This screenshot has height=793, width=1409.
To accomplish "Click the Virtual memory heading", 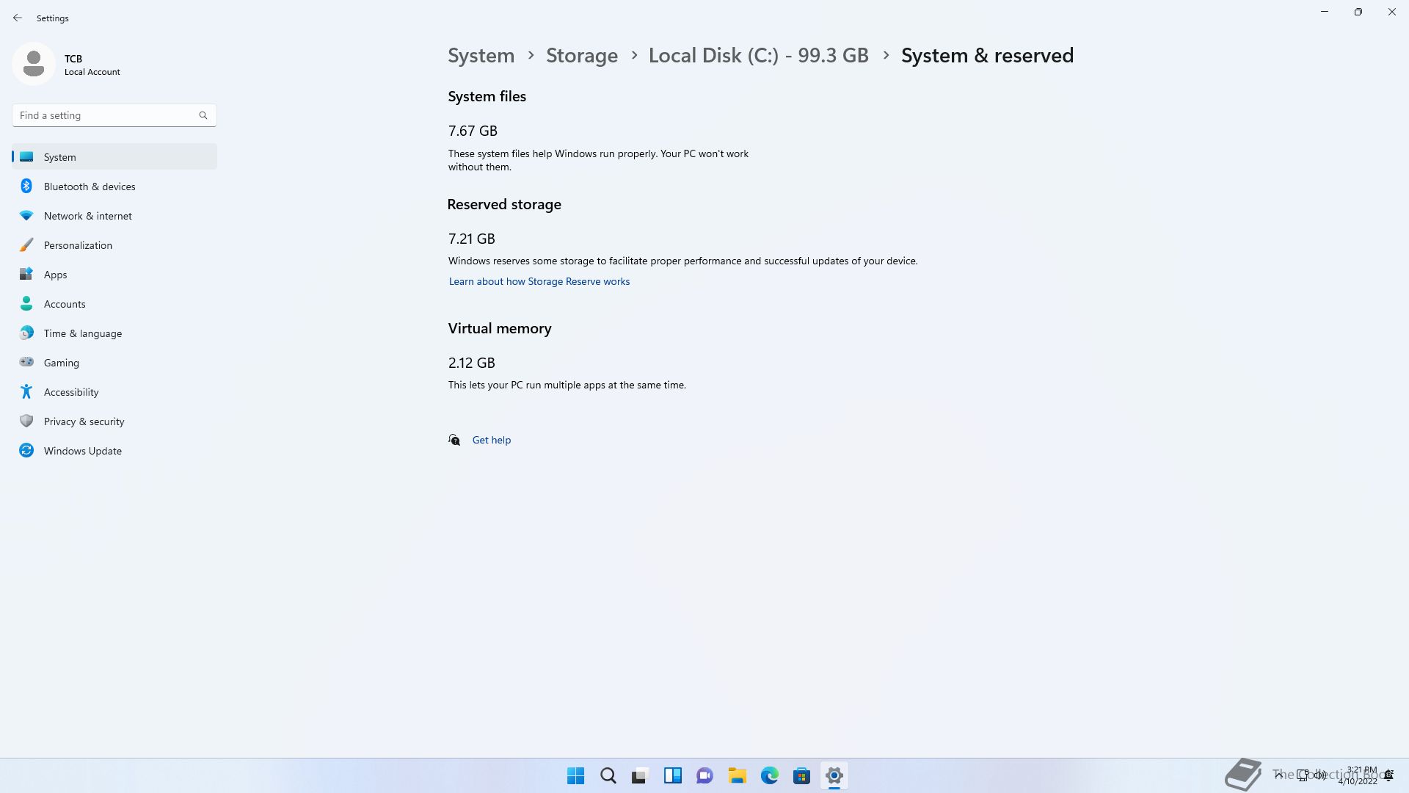I will pyautogui.click(x=500, y=328).
